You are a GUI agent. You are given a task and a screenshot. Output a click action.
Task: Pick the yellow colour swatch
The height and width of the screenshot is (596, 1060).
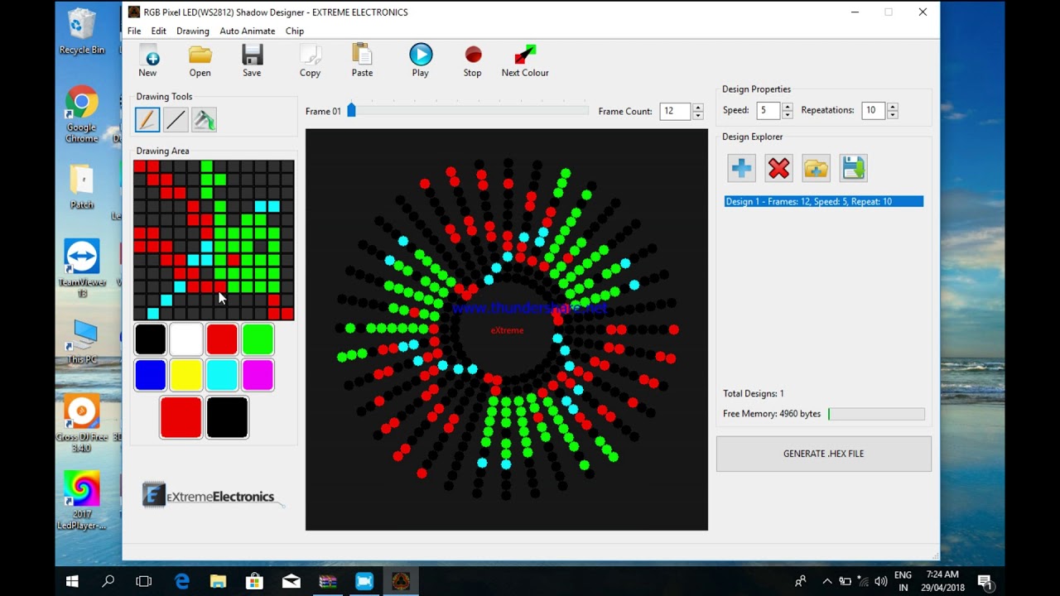tap(186, 375)
